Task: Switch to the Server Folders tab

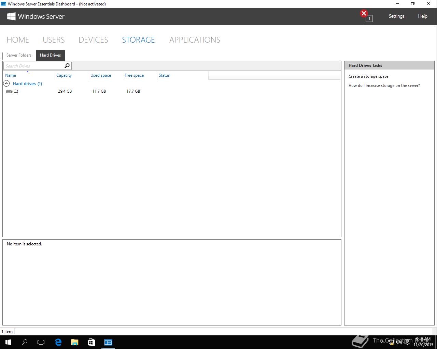Action: click(19, 55)
